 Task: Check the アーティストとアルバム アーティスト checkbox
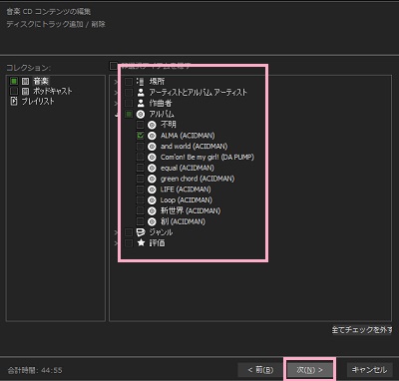pos(129,92)
